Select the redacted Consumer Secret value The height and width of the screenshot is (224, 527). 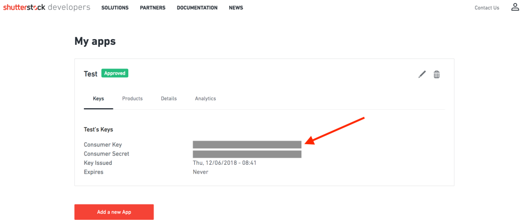[x=247, y=154]
